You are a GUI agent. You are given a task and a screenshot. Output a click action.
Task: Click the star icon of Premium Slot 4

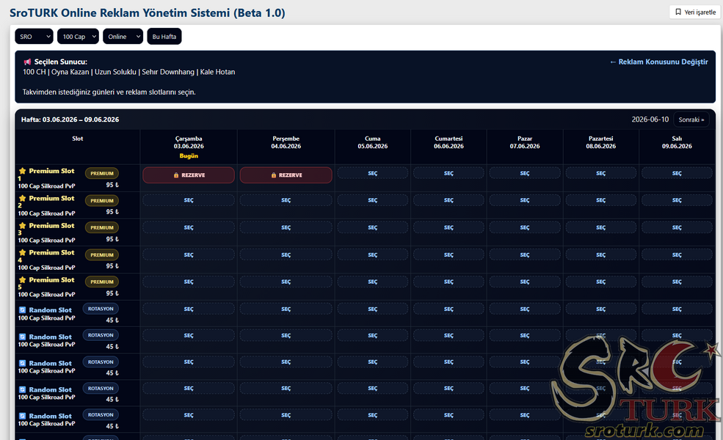pyautogui.click(x=22, y=252)
